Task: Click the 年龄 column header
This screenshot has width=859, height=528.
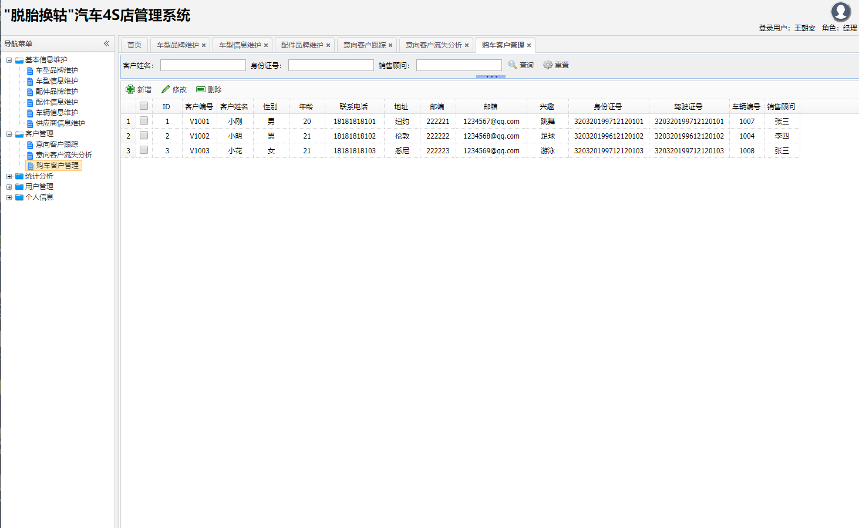Action: pos(306,107)
